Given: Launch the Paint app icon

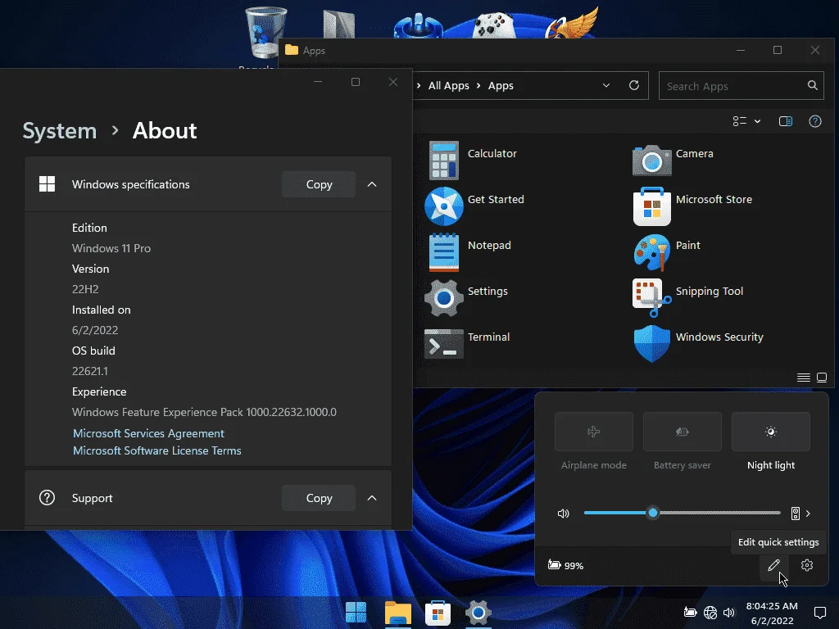Looking at the screenshot, I should pos(651,252).
